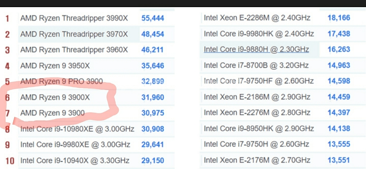366x169 pixels.
Task: Select the Intel Core i9-10980XE entry
Action: 77,129
